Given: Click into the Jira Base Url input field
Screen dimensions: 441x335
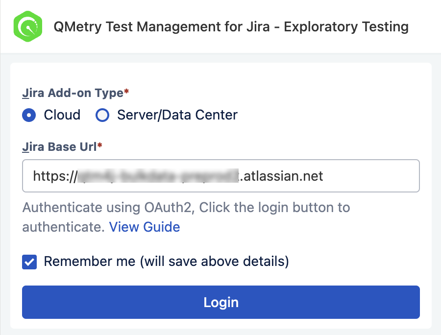Looking at the screenshot, I should pyautogui.click(x=221, y=176).
